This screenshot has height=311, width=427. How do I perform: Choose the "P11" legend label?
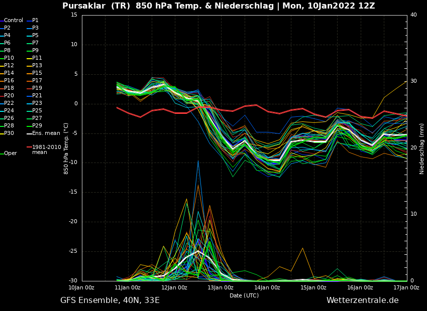[37, 58]
